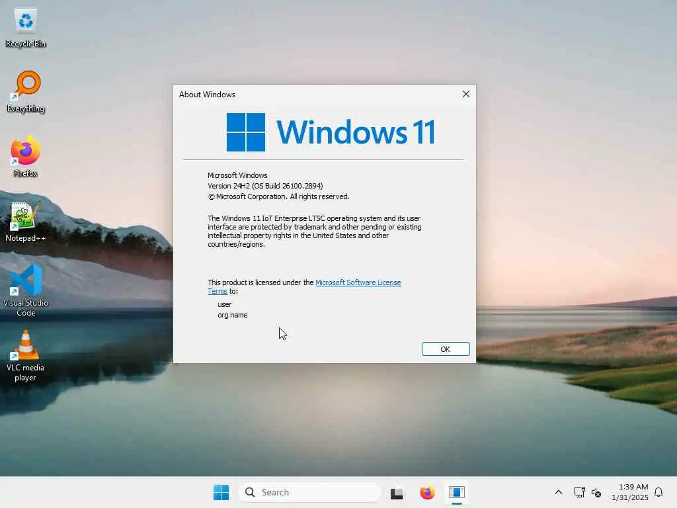Screen dimensions: 677x508
Task: Click OK in About Windows dialog
Action: (x=446, y=349)
